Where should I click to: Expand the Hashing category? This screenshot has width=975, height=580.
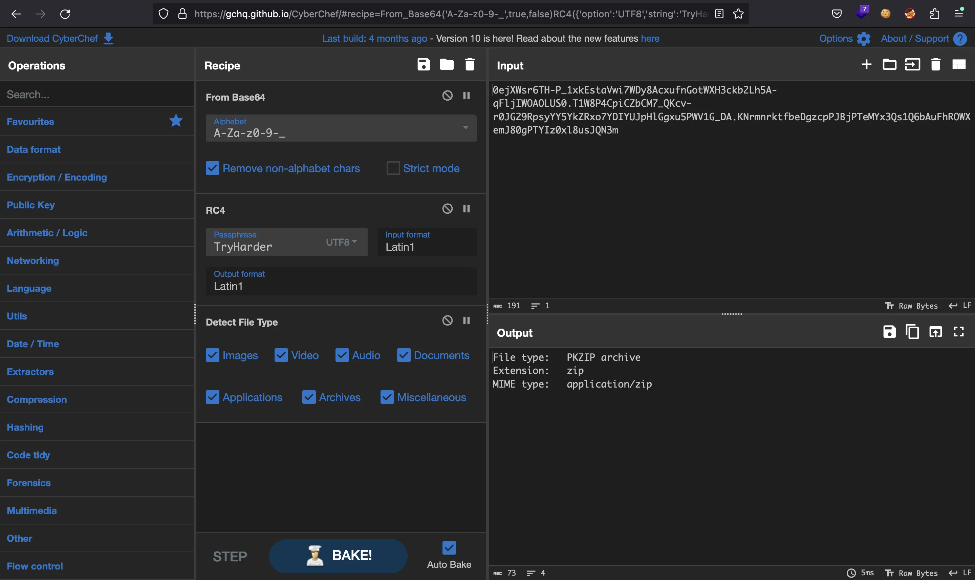(97, 427)
